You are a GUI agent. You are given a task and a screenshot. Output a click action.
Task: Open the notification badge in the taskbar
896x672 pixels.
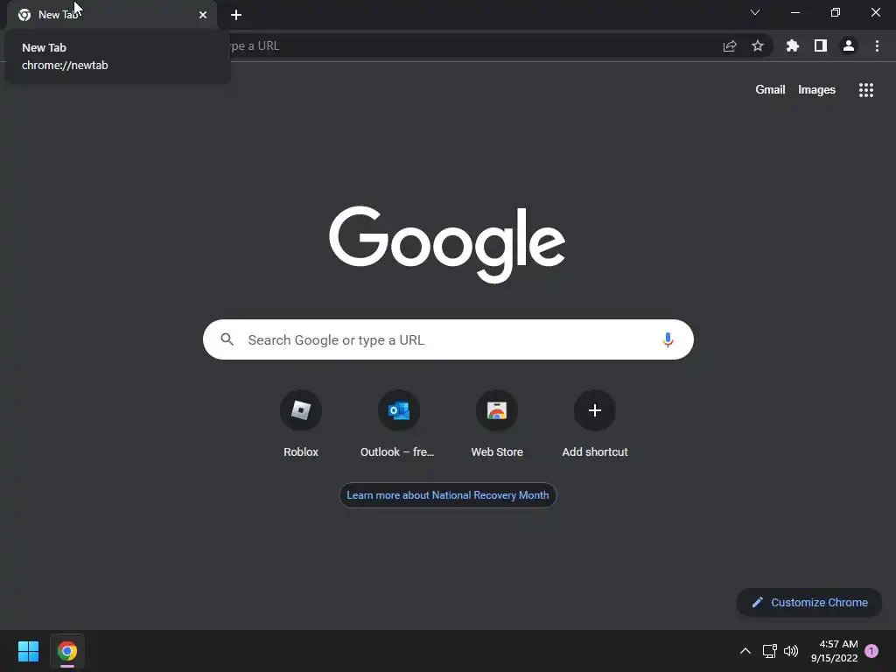(x=871, y=651)
